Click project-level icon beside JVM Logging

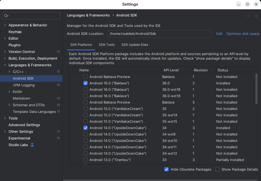pyautogui.click(x=58, y=85)
